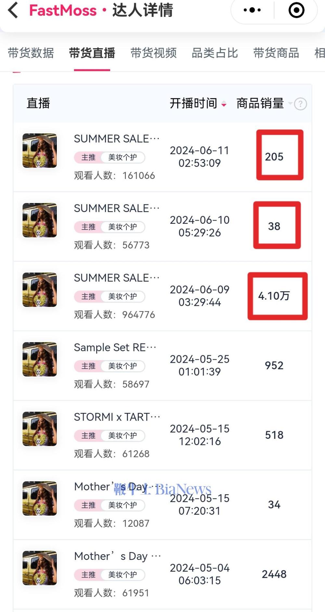
Task: Open the 带货商品 tab
Action: [x=276, y=53]
